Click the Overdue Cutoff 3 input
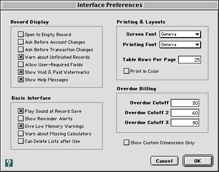The image size is (219, 172). [x=185, y=123]
